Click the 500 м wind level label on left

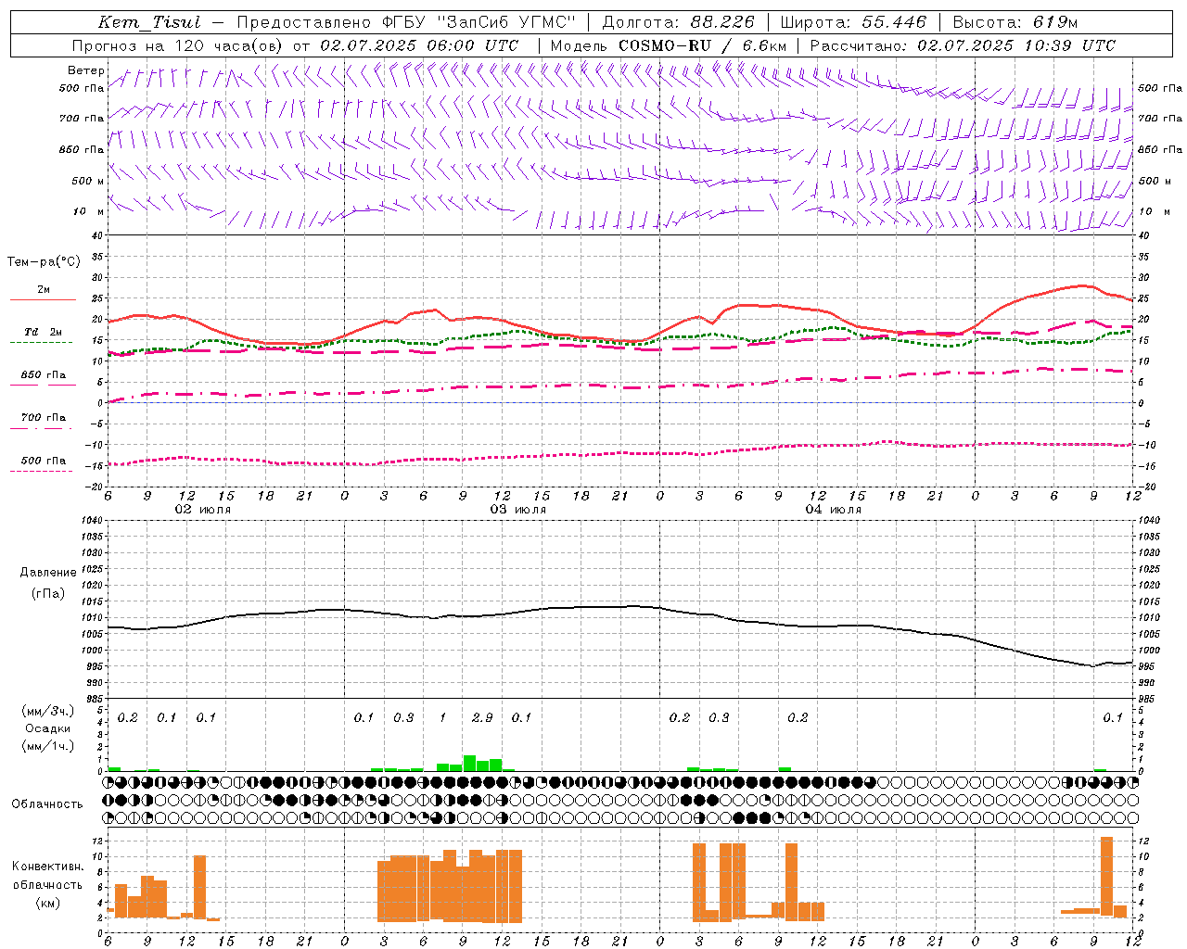pos(89,181)
